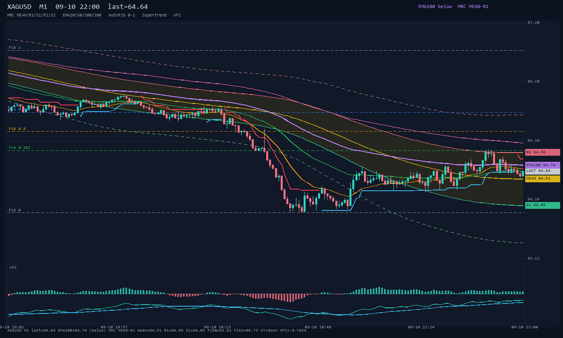Select the Fib 0.5 level label
The height and width of the screenshot is (338, 563).
click(17, 129)
